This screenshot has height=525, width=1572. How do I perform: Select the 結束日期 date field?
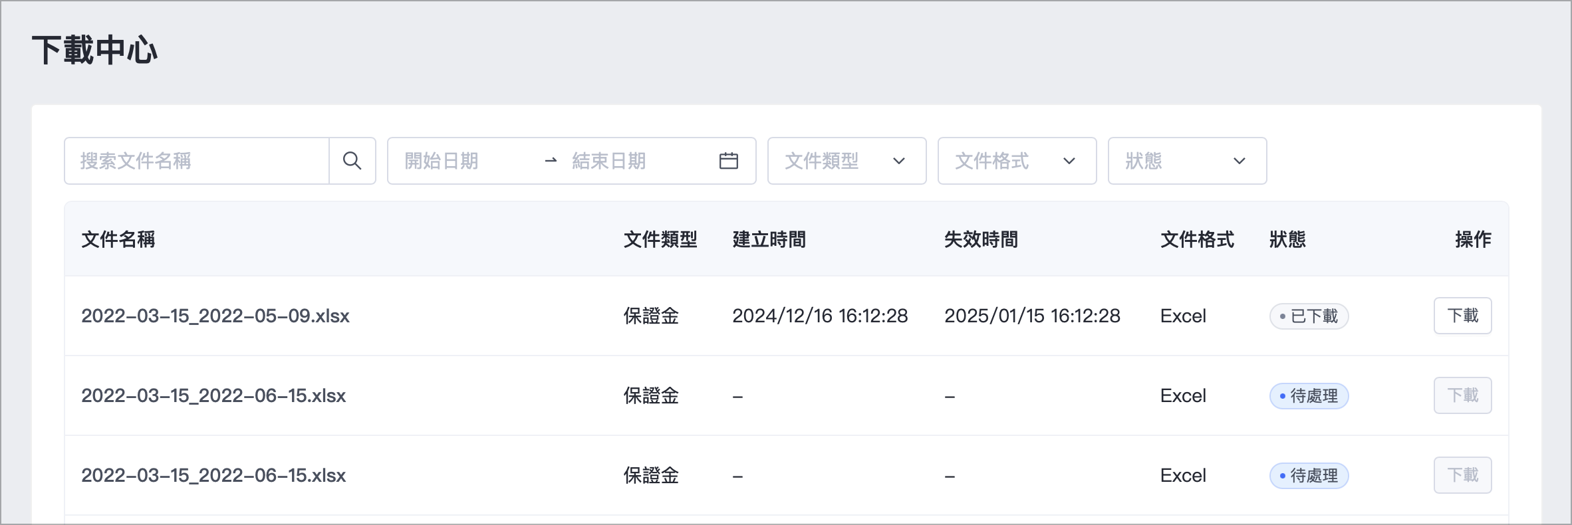pos(635,161)
